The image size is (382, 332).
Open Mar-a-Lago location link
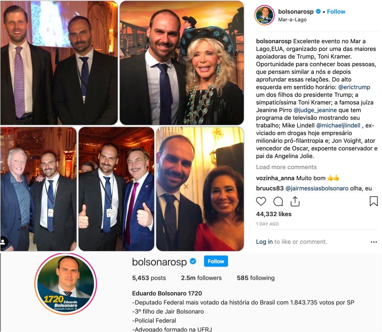pos(292,19)
